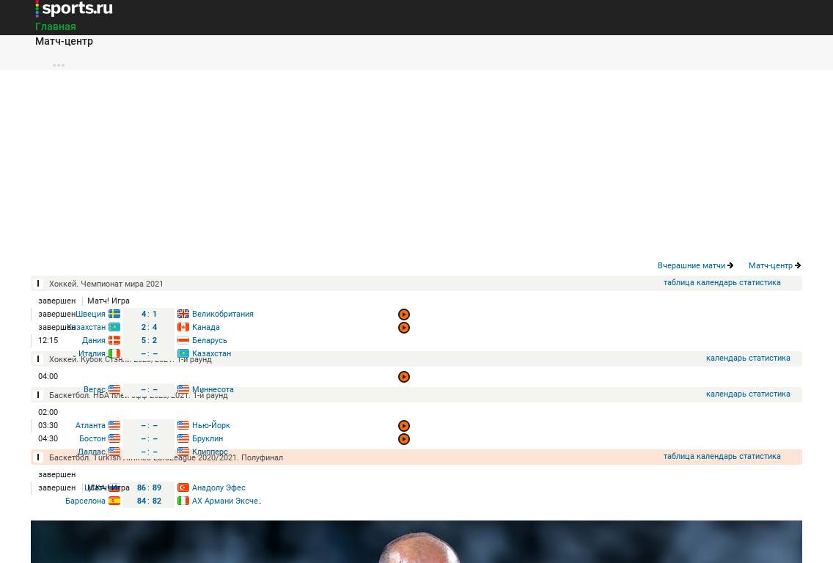Play video for Sweden vs Great Britain match
833x563 pixels.
pos(403,314)
